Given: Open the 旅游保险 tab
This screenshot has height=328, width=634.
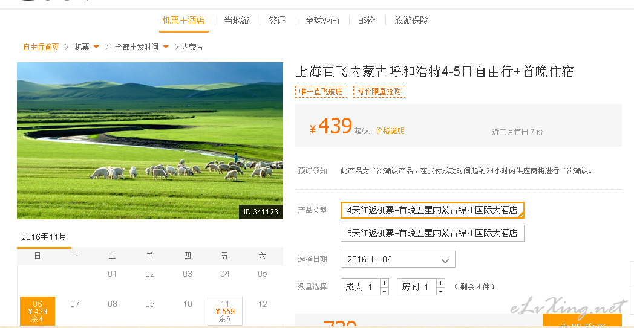Looking at the screenshot, I should pos(411,21).
